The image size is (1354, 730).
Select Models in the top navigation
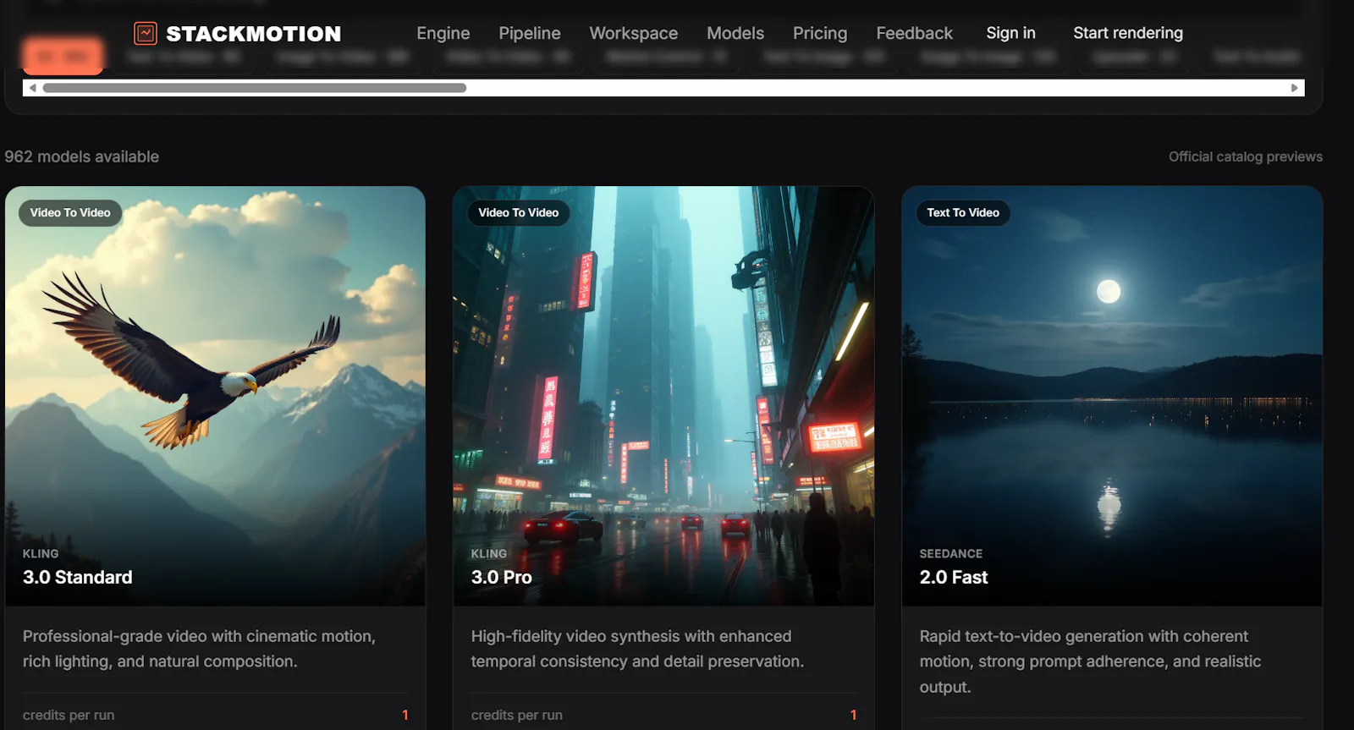point(735,33)
